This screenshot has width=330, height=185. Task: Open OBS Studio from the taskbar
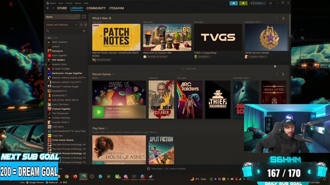92,177
